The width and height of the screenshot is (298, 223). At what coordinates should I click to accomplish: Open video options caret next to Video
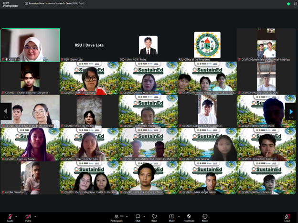[x=35, y=215]
